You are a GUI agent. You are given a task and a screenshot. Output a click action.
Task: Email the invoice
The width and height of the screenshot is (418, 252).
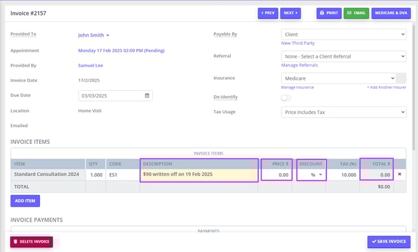(x=356, y=12)
